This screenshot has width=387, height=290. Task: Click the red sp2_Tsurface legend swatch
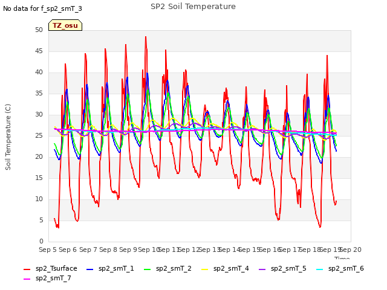click(x=27, y=269)
